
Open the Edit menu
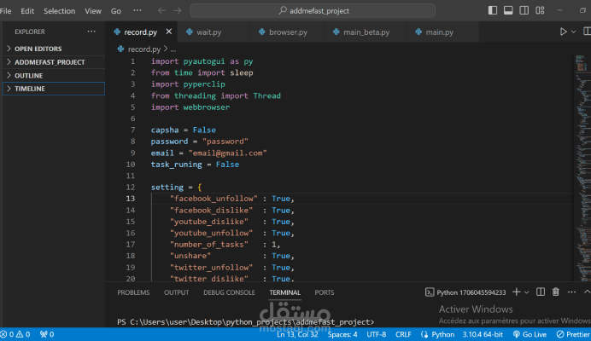tap(27, 11)
